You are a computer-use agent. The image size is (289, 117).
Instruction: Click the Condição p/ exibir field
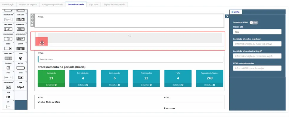click(x=257, y=44)
